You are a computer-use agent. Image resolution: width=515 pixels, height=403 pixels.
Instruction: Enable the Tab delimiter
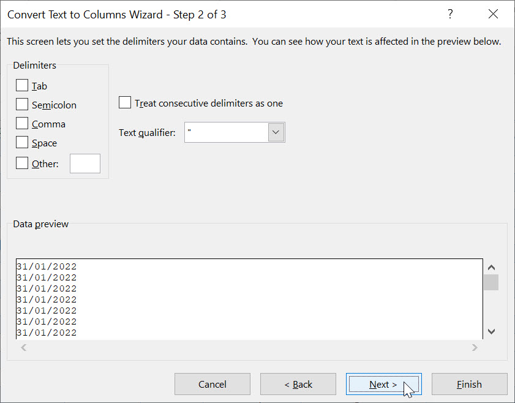(x=22, y=85)
